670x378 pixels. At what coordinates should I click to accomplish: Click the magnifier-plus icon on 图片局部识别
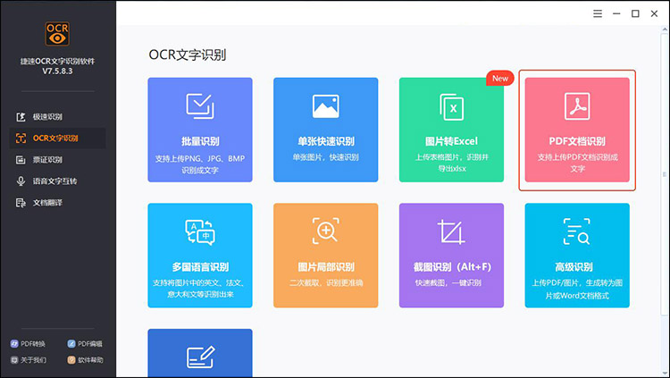(325, 231)
